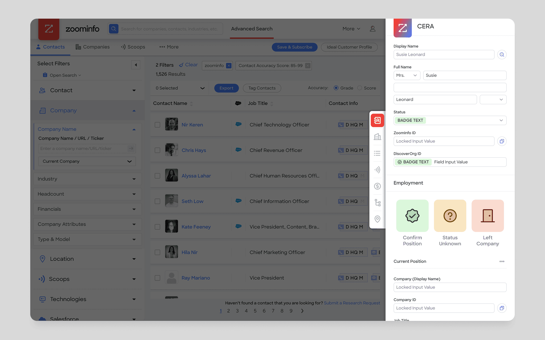Switch to the Companies tab
The image size is (545, 340).
pos(93,47)
